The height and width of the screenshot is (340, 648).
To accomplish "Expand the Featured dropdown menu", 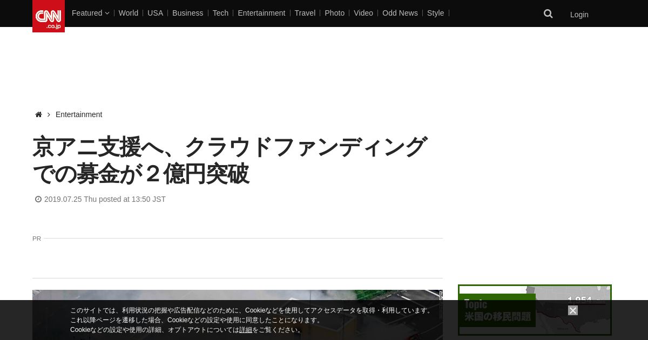I will click(90, 13).
